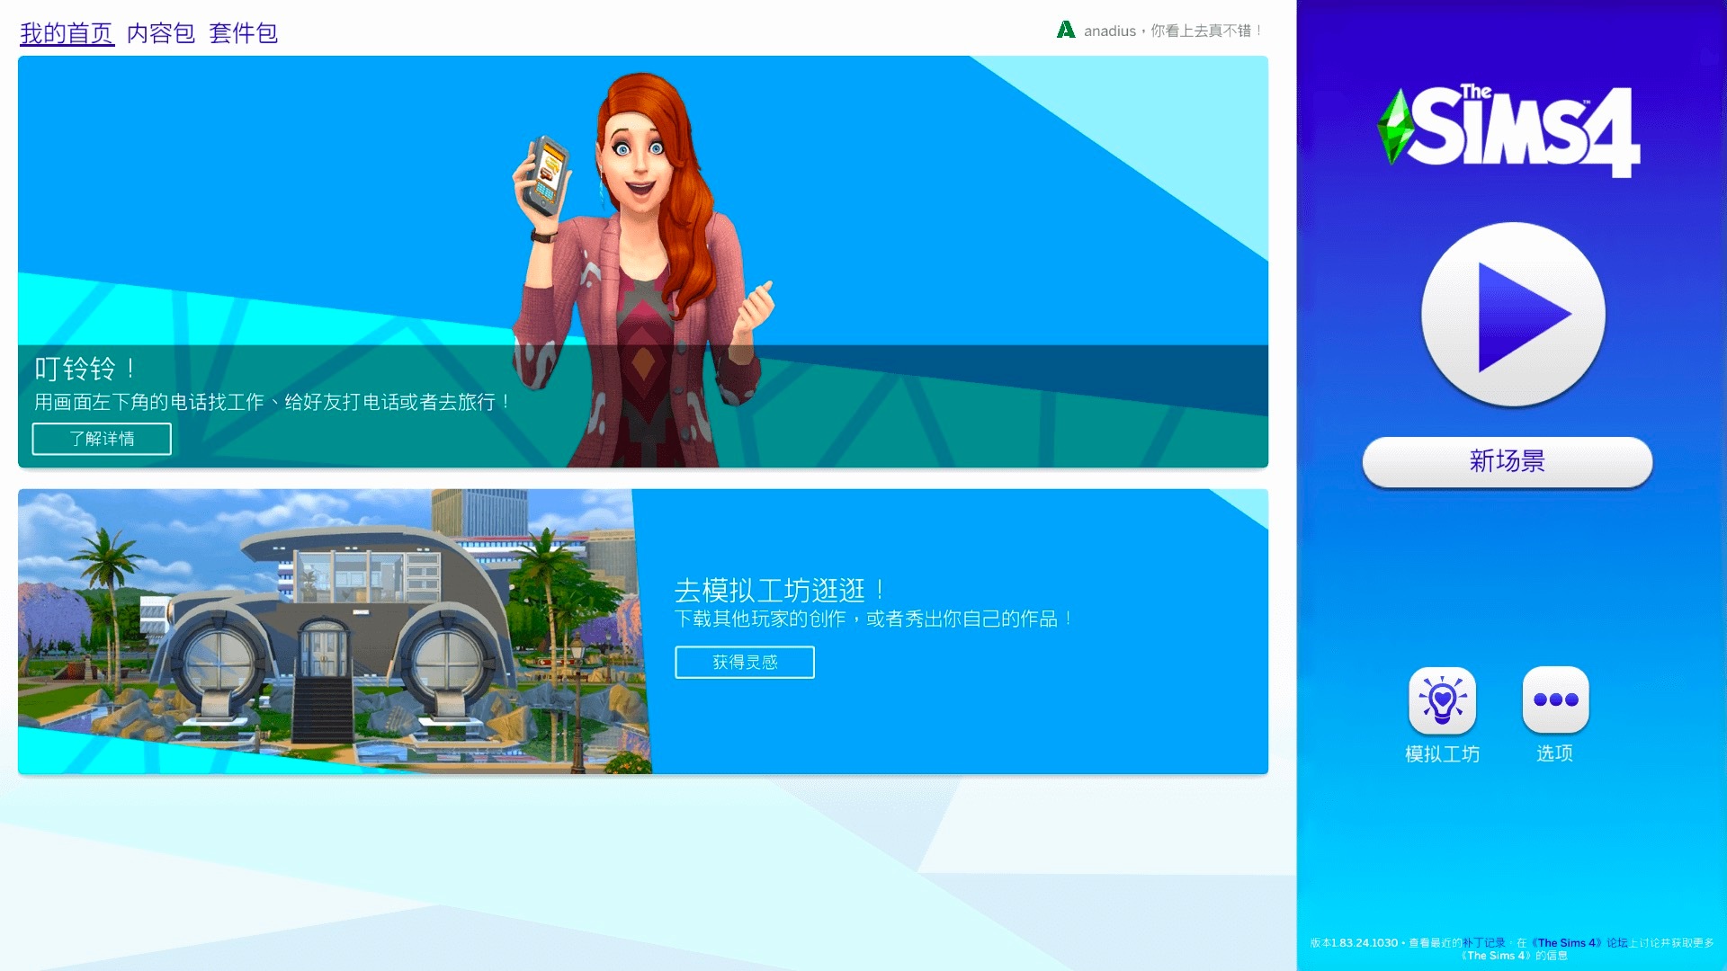Image resolution: width=1727 pixels, height=971 pixels.
Task: Switch to the 我的首页 tab
Action: coord(67,33)
